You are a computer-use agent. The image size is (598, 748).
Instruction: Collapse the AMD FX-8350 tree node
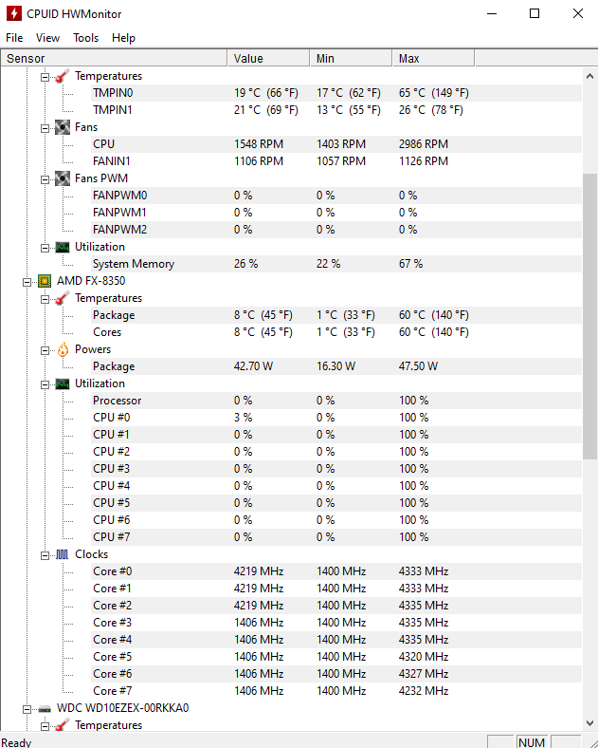27,282
